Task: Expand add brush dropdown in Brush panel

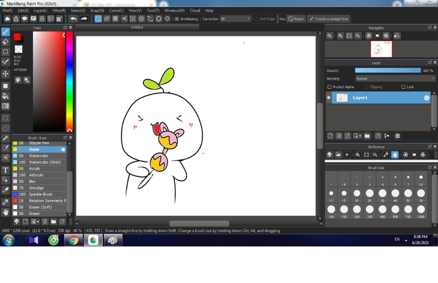Action: point(38,222)
